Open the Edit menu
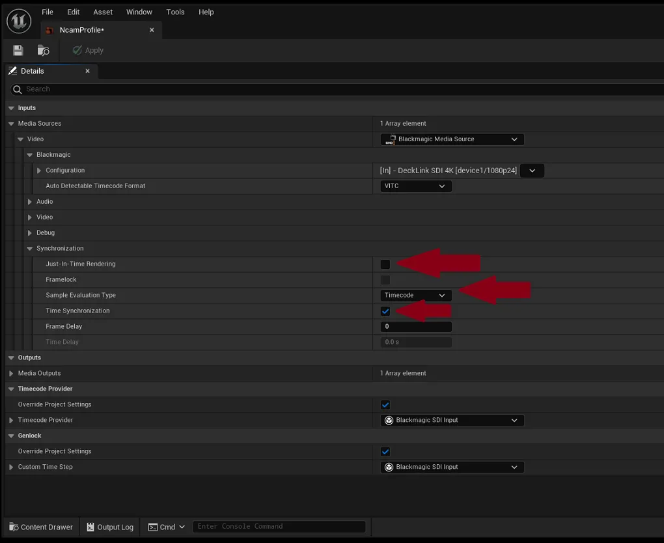The width and height of the screenshot is (664, 543). tap(74, 12)
